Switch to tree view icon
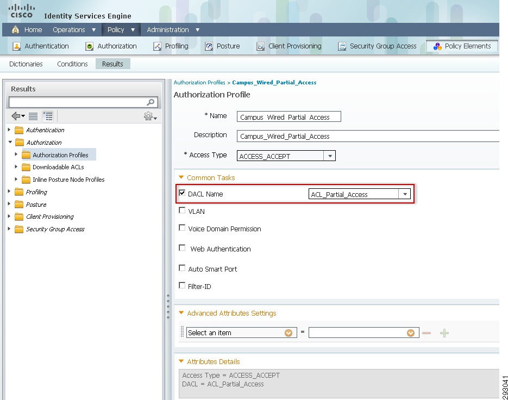508x400 pixels. click(x=48, y=116)
